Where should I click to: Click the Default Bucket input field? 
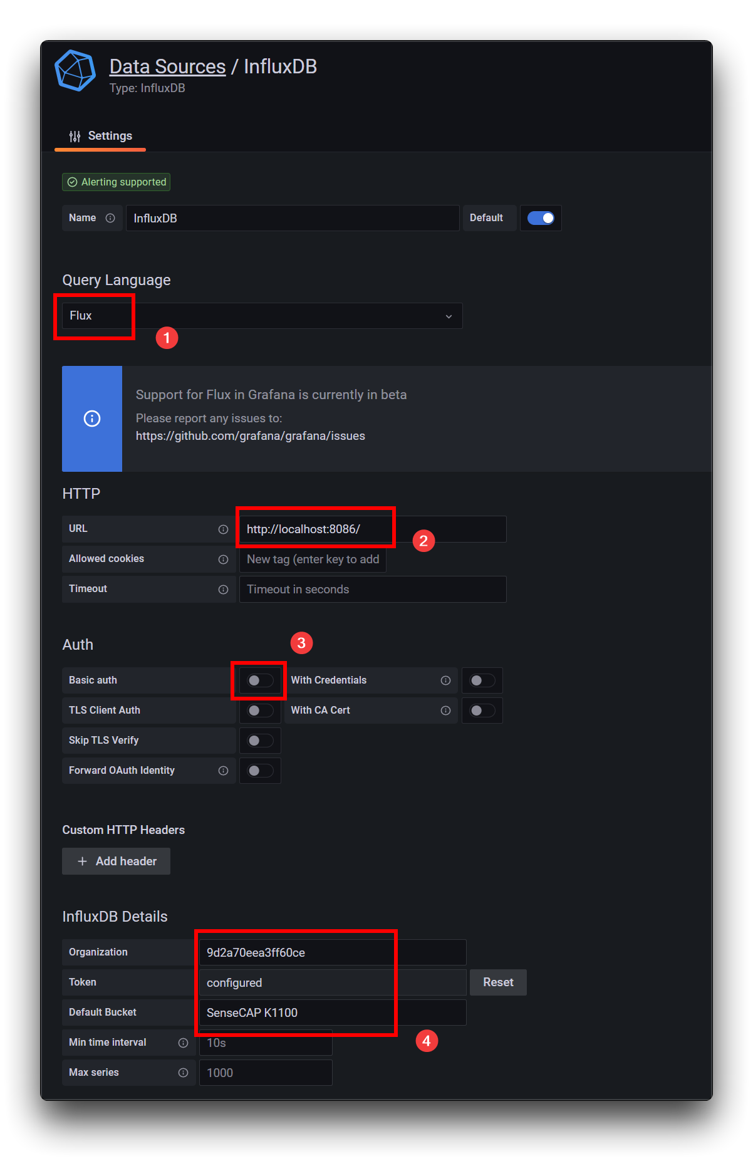tap(333, 1013)
